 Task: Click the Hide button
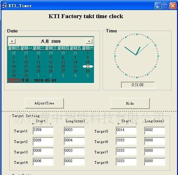(130, 103)
